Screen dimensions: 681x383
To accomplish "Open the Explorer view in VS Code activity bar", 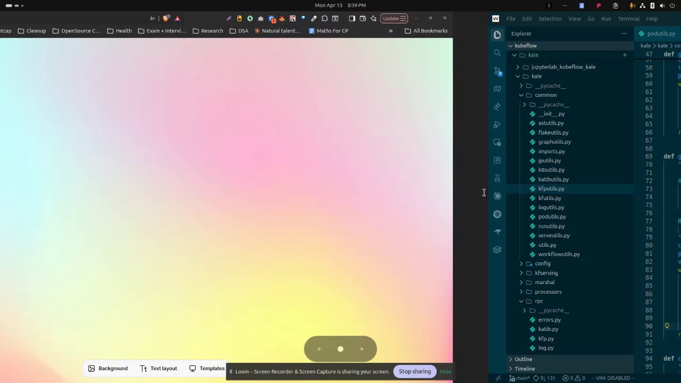I will [x=497, y=35].
